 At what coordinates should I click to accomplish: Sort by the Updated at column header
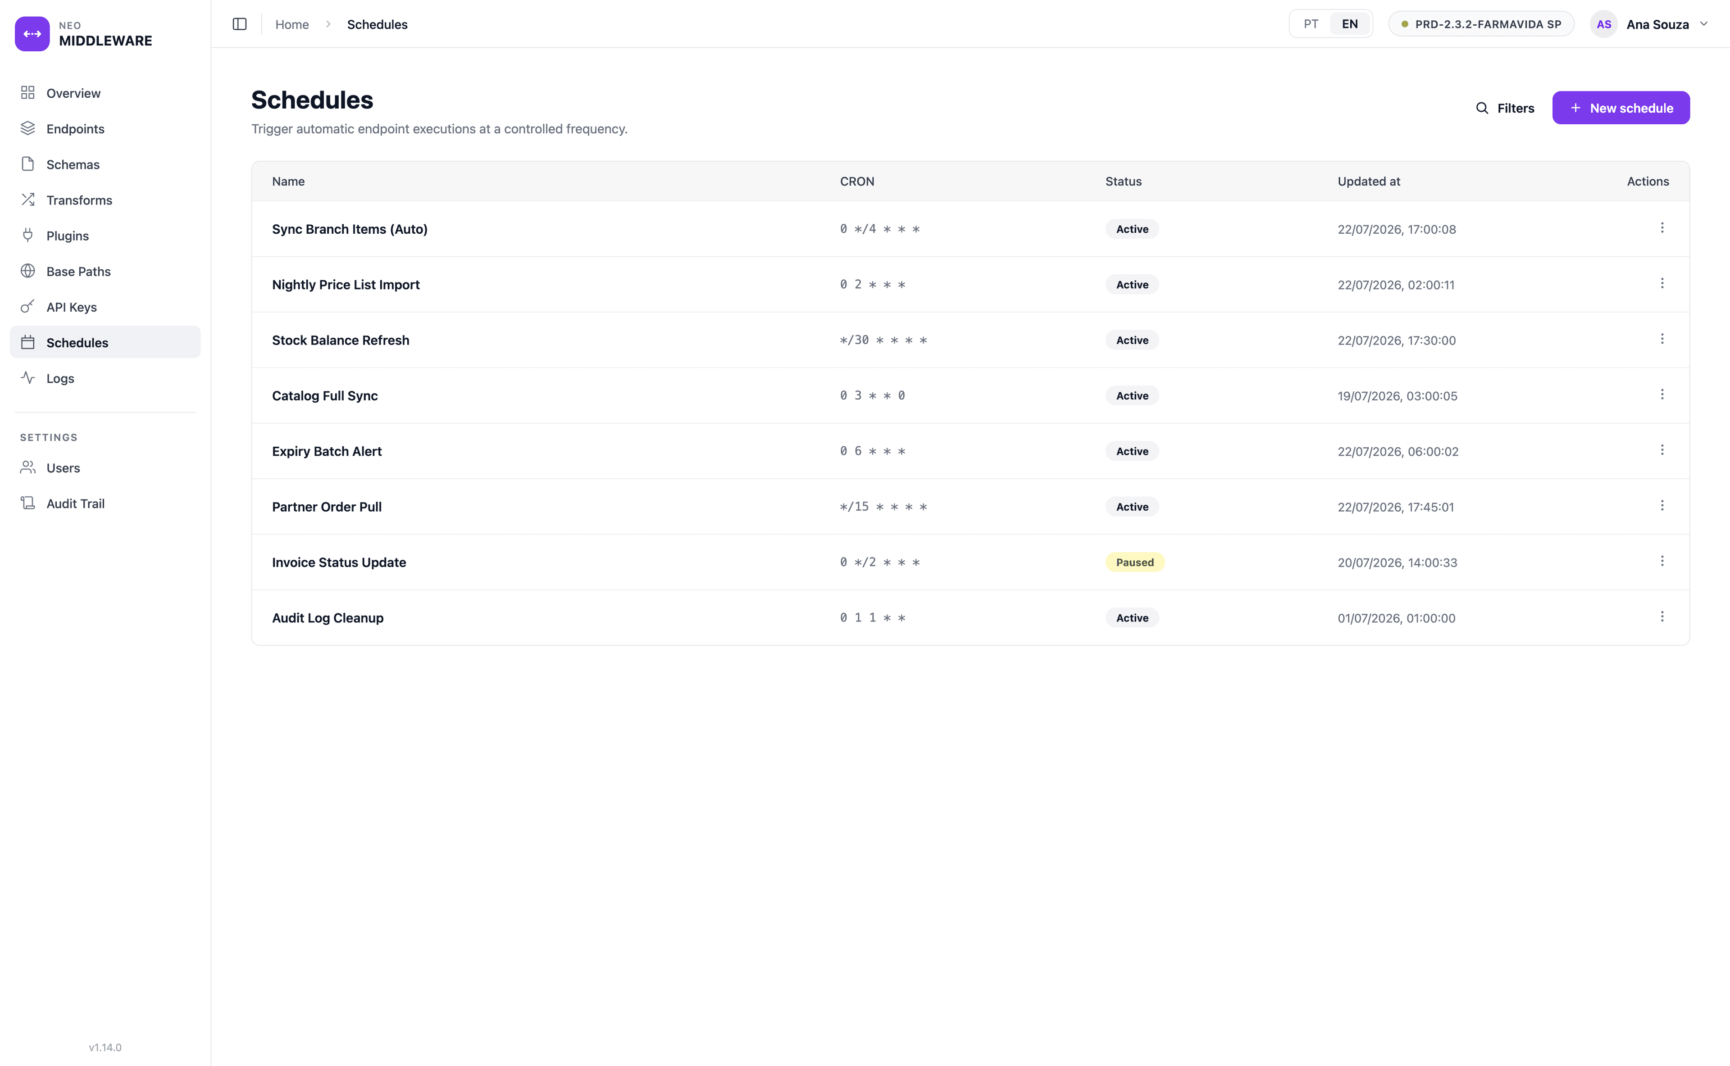(x=1369, y=181)
